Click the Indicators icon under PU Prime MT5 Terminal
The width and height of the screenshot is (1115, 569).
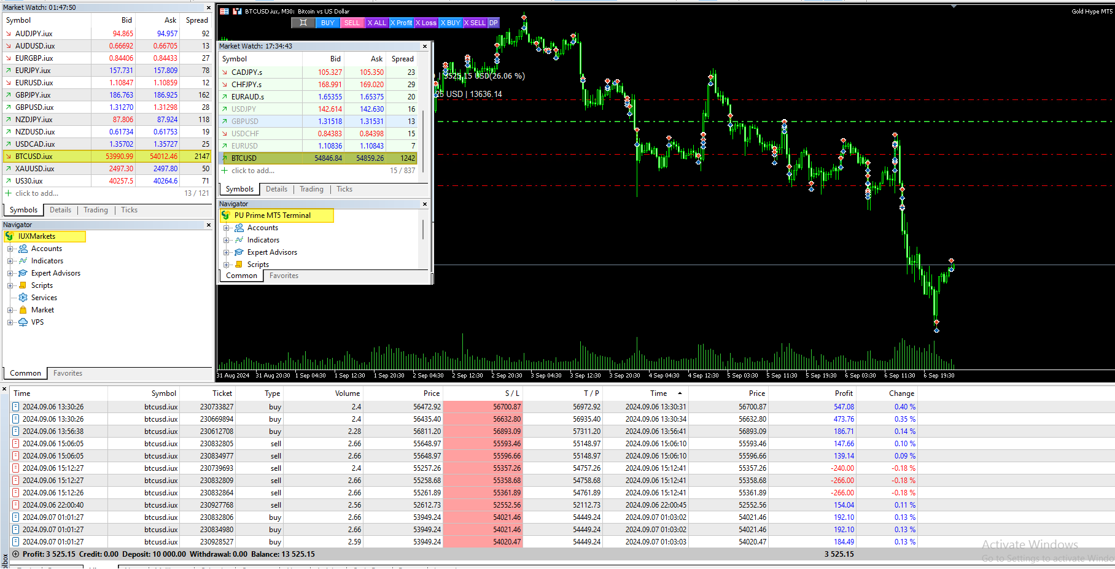[239, 240]
